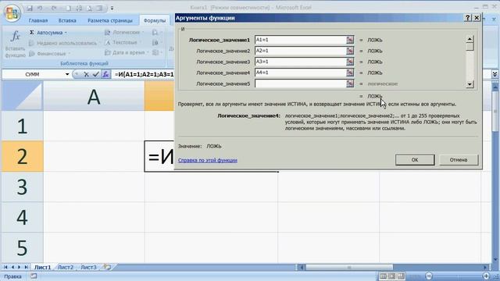Collapse dialog via Логическое_значение1 range selector icon

point(350,40)
